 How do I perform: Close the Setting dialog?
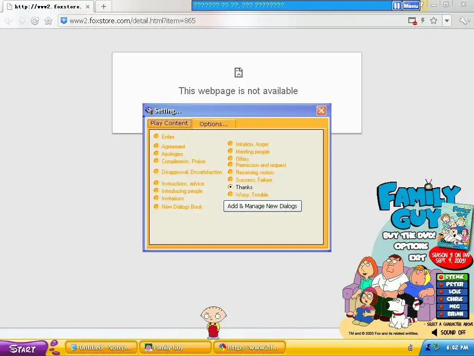[321, 110]
